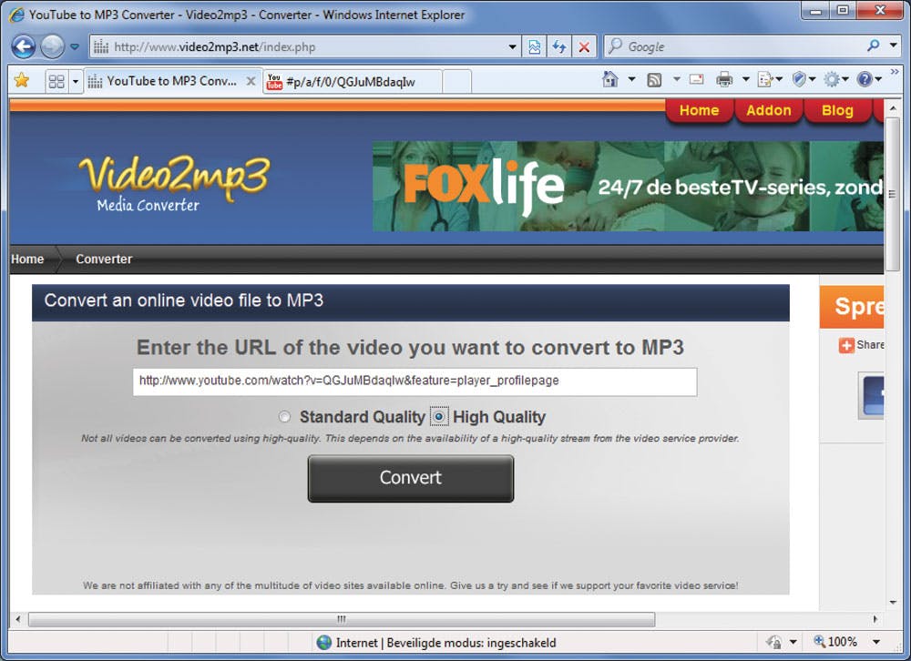Open the Safety shield menu
Viewport: 911px width, 661px height.
coord(804,79)
